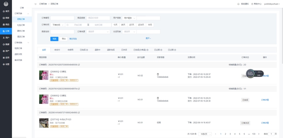Focus the 商家名称 input field

(x=62, y=31)
